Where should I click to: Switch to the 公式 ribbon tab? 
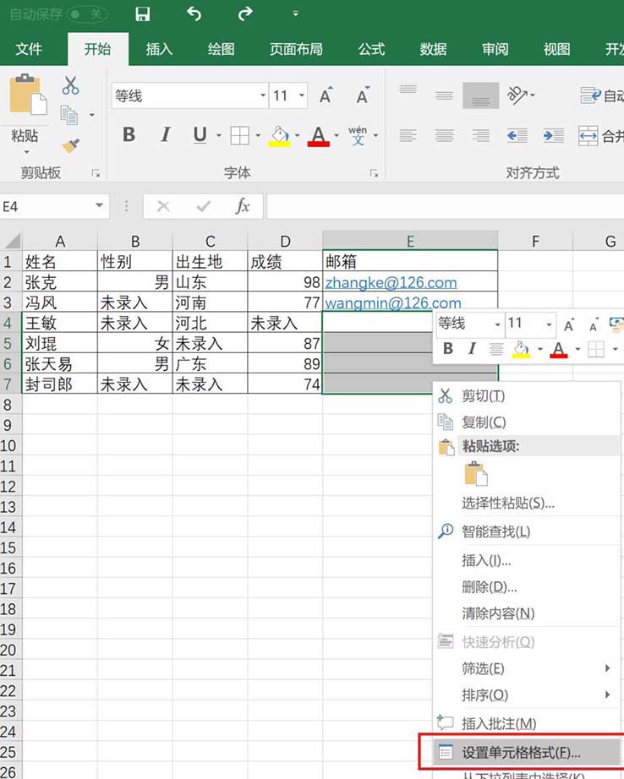tap(371, 49)
